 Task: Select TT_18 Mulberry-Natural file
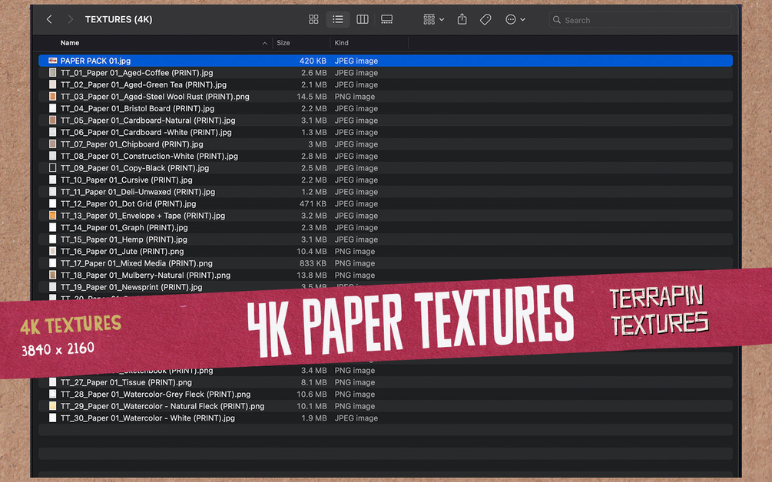point(386,275)
